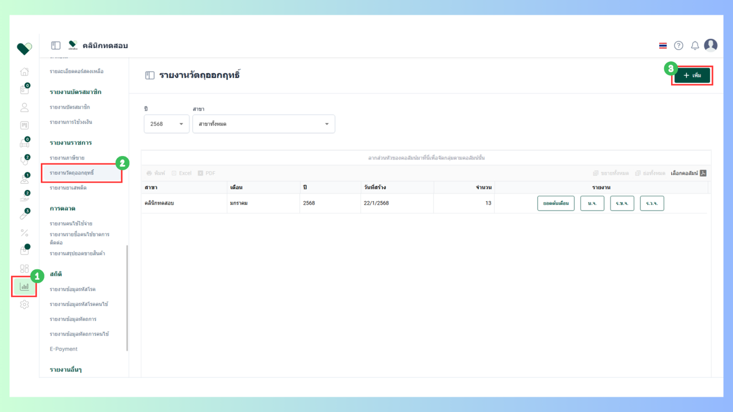
Task: Open รายงานสรุปยอดขายสินค้า in the report menu
Action: pos(77,253)
